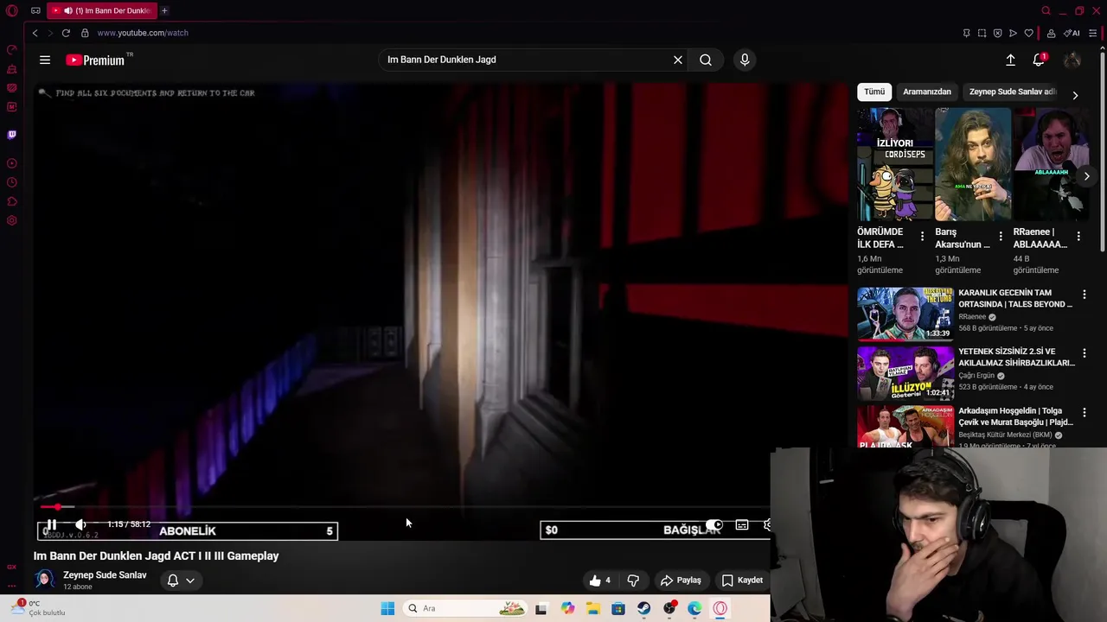Mute the video volume
Screen dimensions: 1107x622
tap(80, 524)
